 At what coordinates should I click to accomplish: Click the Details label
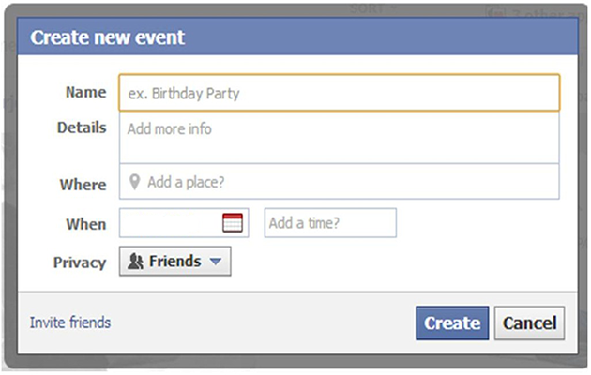point(82,127)
